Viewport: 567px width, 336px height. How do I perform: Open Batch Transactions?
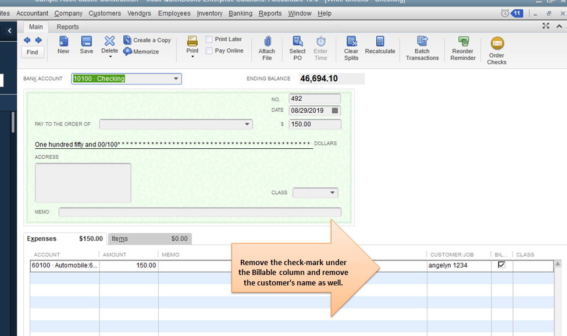pyautogui.click(x=422, y=48)
